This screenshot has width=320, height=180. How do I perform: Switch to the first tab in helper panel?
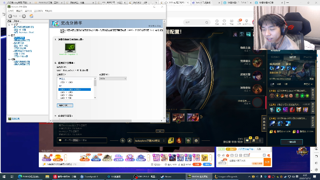pos(275,57)
